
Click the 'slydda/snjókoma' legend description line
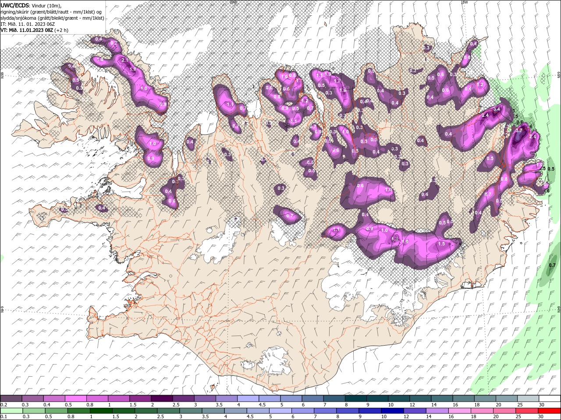tap(52, 18)
